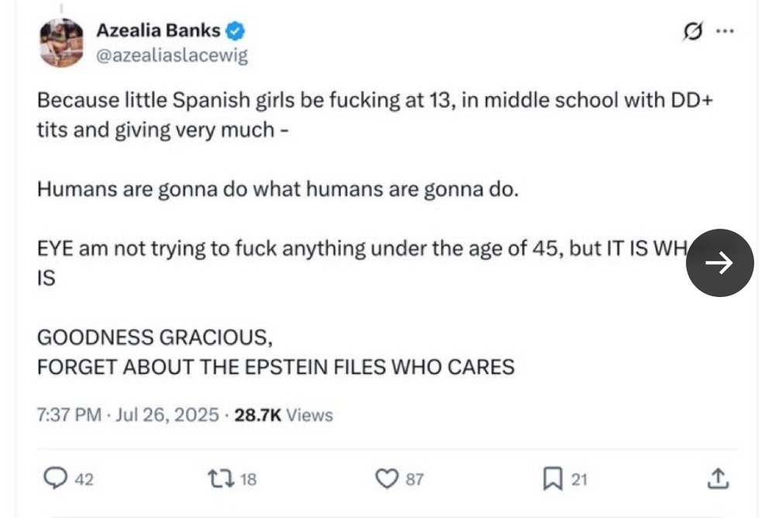Viewport: 775px width, 518px height.
Task: Click the 87 likes count
Action: click(x=415, y=479)
